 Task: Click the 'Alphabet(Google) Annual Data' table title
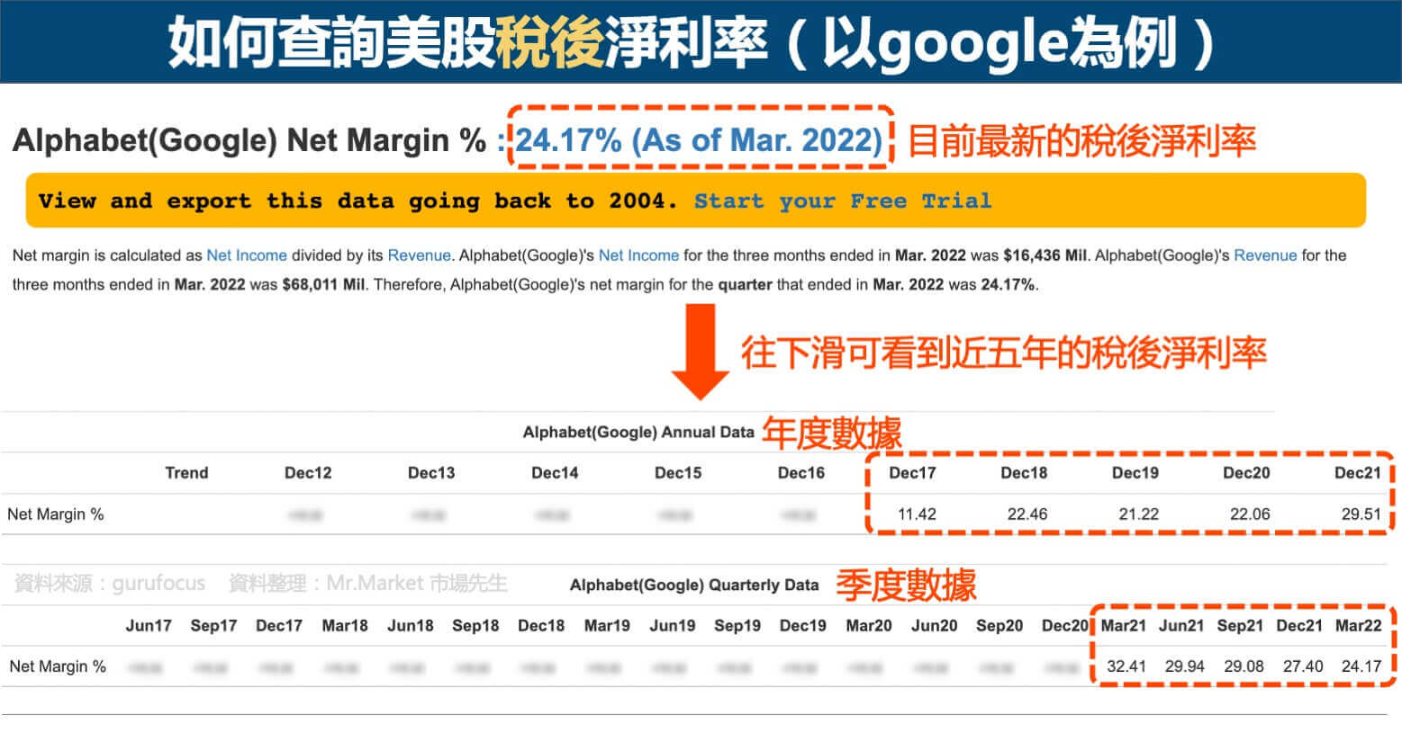pos(638,433)
